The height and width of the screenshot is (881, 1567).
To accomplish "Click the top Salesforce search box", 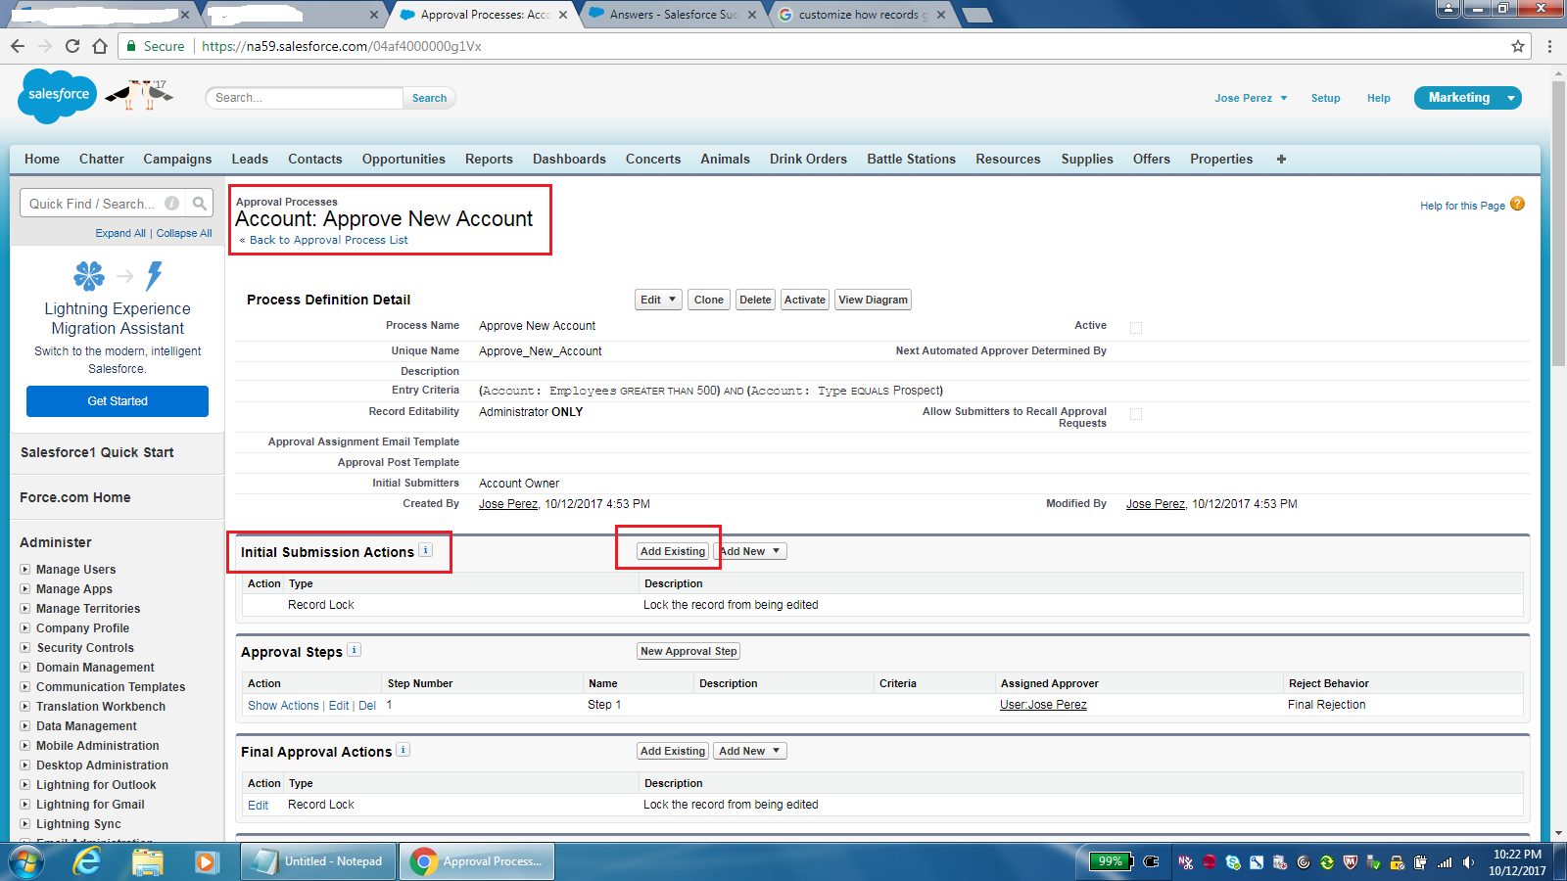I will tap(305, 98).
